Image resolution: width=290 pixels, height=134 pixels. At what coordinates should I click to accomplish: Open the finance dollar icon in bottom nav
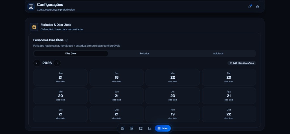click(x=132, y=128)
